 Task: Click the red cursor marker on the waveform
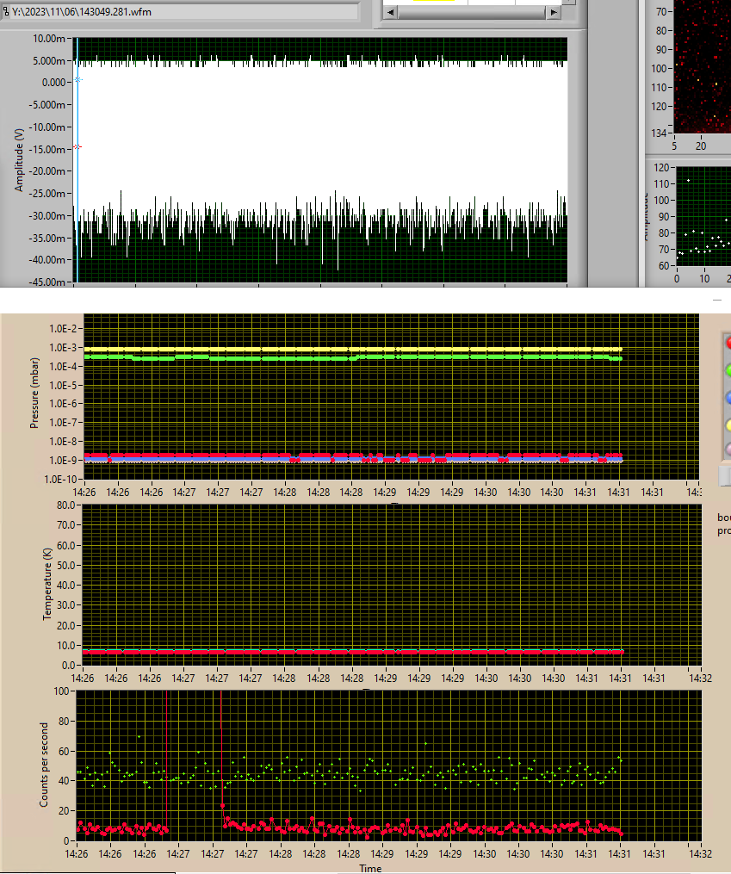click(77, 146)
